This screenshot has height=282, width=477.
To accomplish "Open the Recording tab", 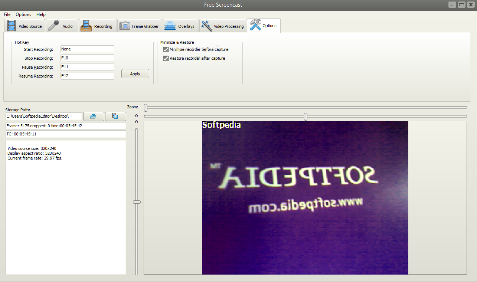I will (98, 26).
